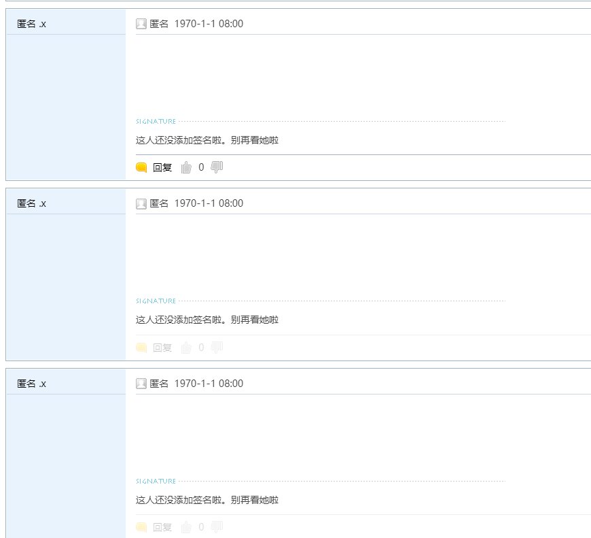This screenshot has width=591, height=538.
Task: Click the faded reply bubble icon in second post
Action: click(141, 348)
